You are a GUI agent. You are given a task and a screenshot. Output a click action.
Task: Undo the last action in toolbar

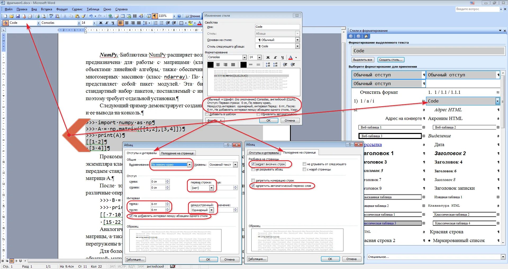[91, 16]
